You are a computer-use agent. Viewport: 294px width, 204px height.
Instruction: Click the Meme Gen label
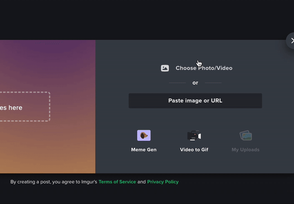(144, 150)
